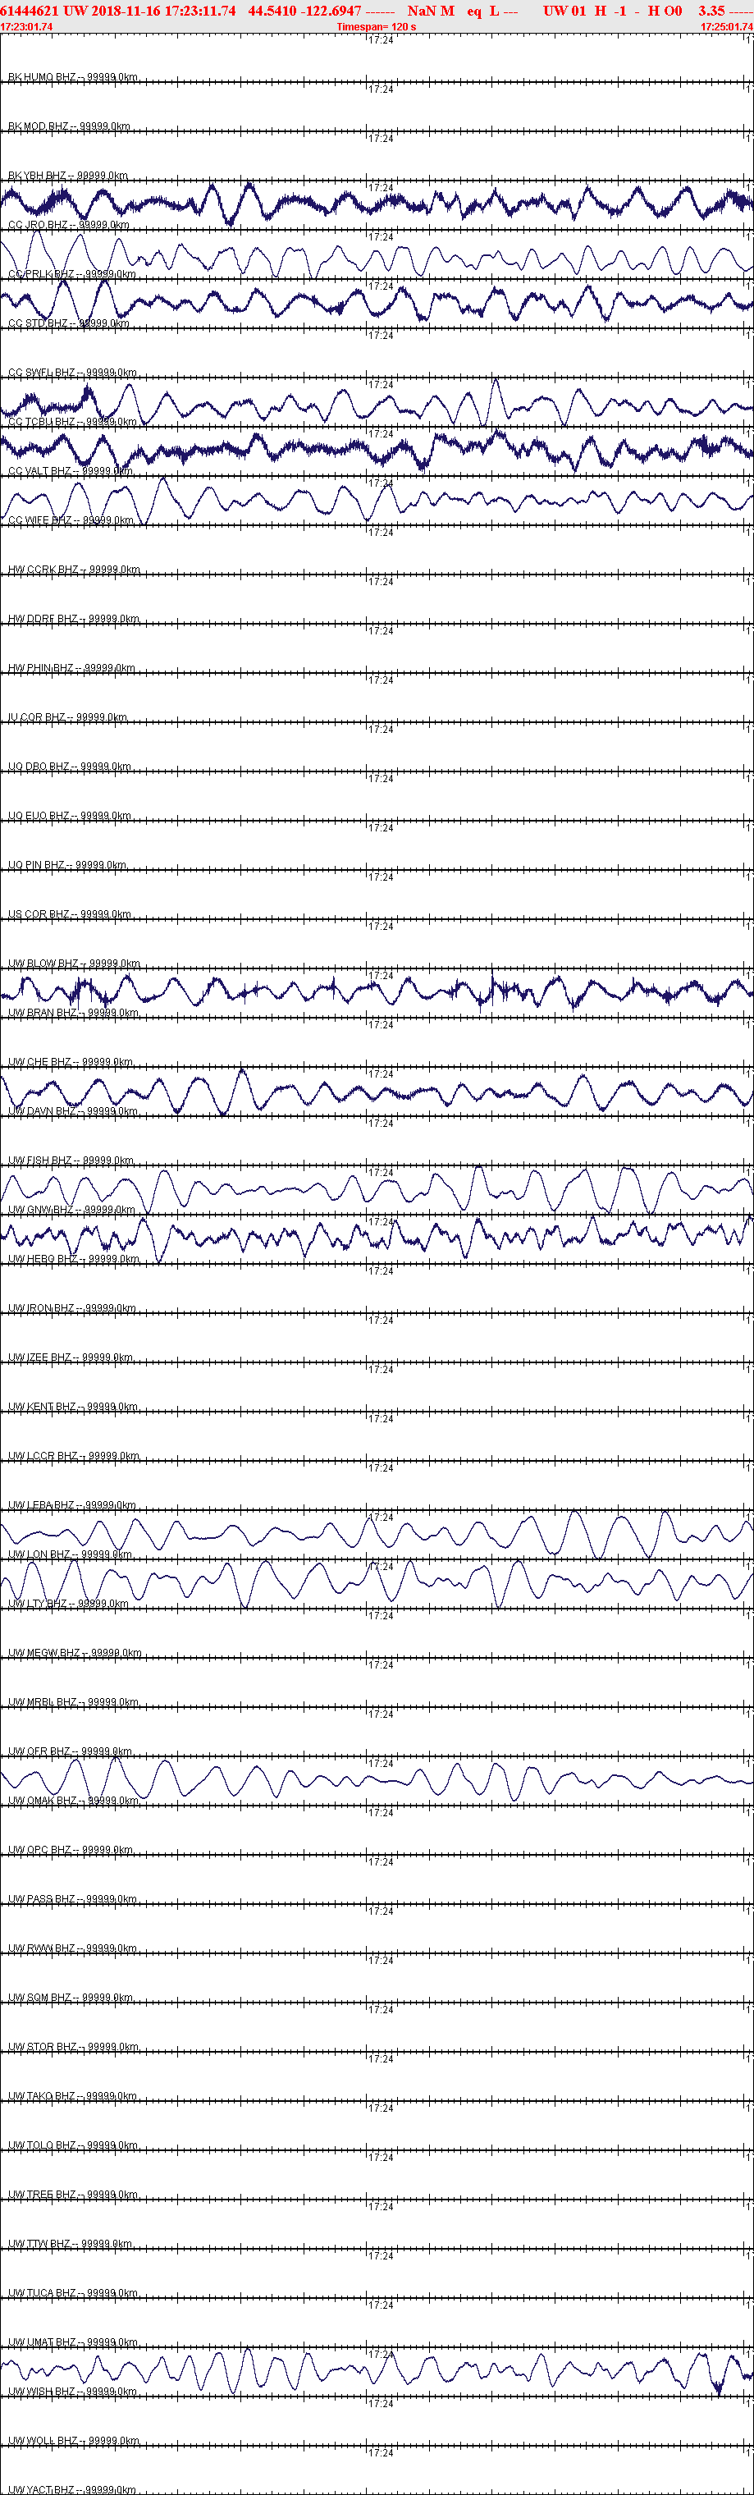The height and width of the screenshot is (2495, 754).
Task: Pick the UW BRAN BHZ label
Action: 74,1013
